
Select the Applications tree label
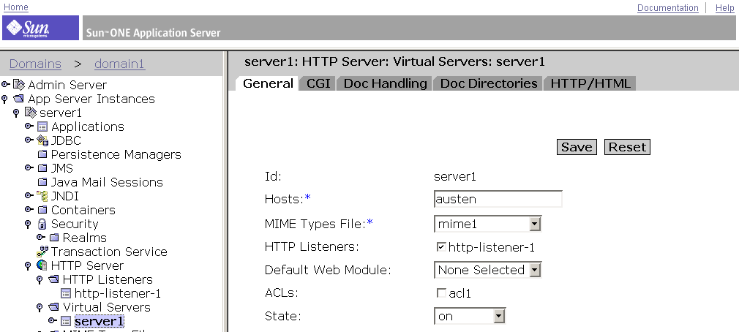click(x=88, y=127)
